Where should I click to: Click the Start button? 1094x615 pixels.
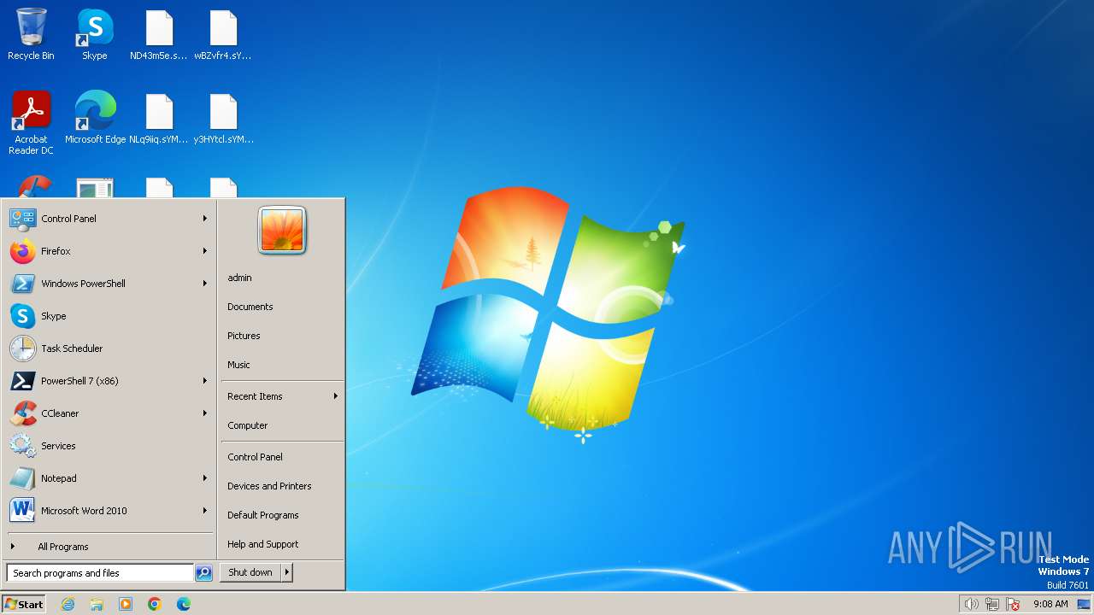pyautogui.click(x=24, y=604)
